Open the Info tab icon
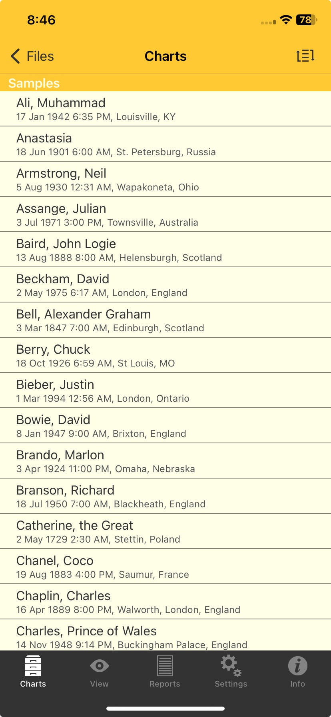This screenshot has height=717, width=331. point(297,671)
